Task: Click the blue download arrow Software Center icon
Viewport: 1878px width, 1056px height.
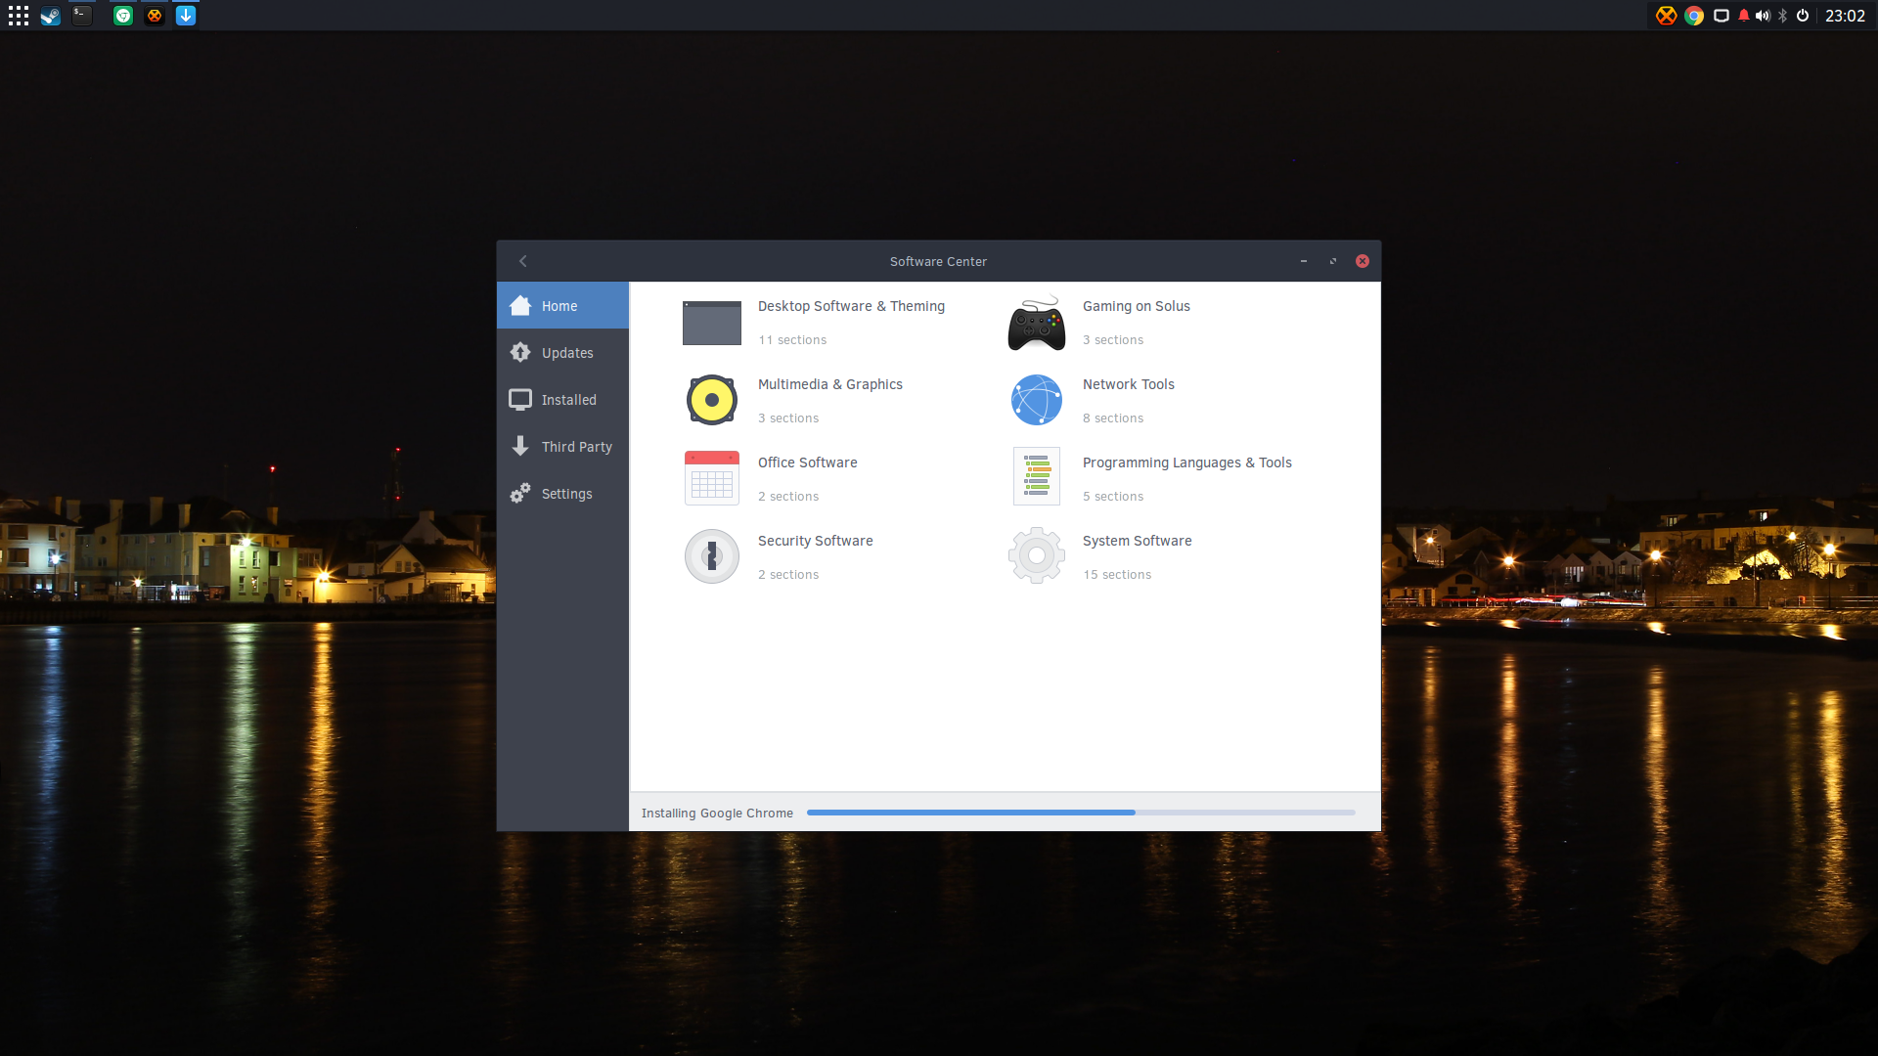Action: 186,16
